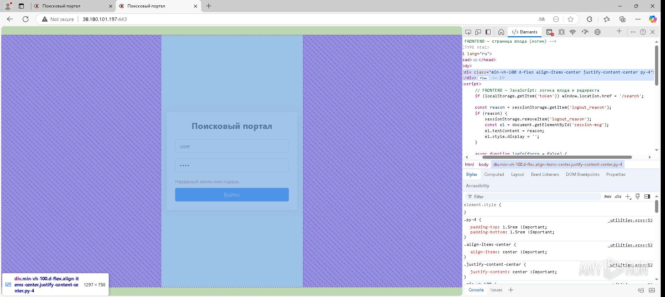
Task: Open the Copilot sidebar icon
Action: tap(653, 19)
